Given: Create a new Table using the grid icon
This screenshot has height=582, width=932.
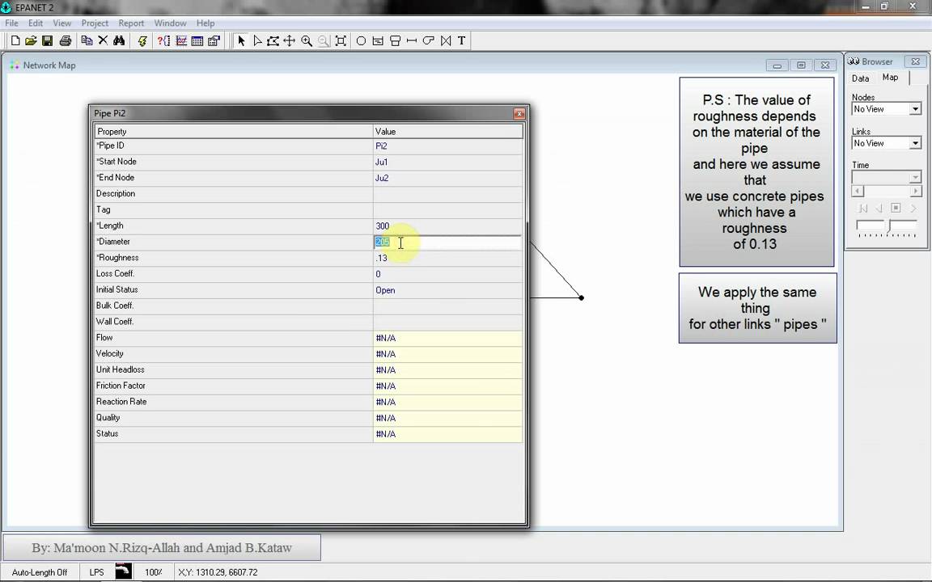Looking at the screenshot, I should [x=197, y=41].
